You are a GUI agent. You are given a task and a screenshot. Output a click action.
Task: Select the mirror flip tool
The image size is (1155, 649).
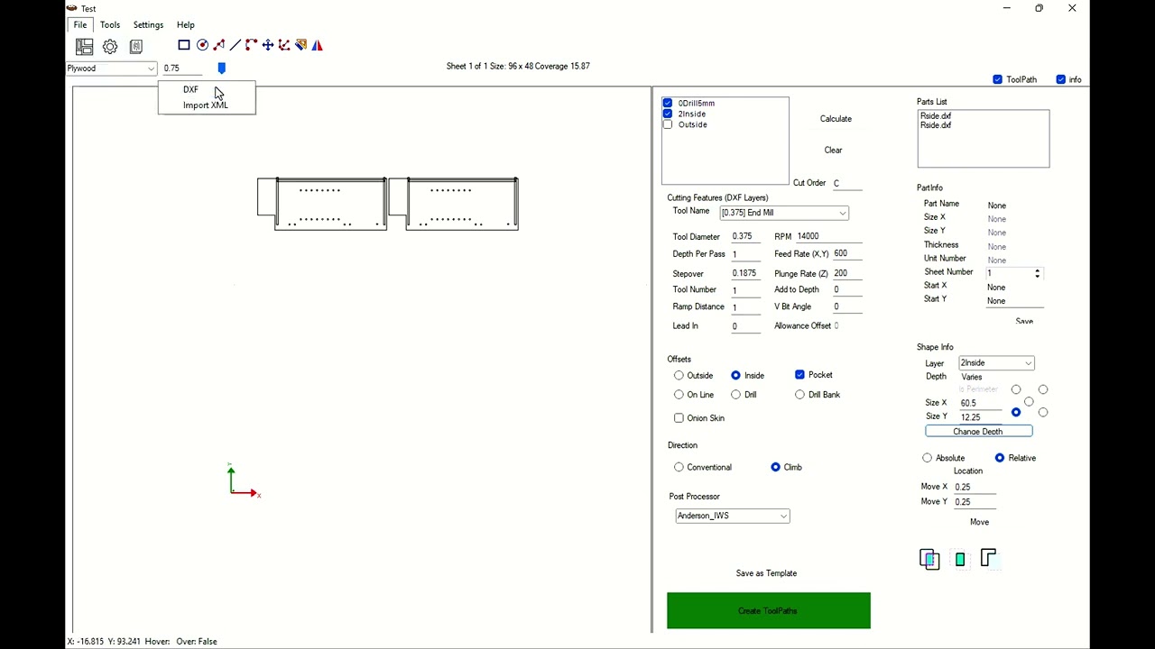click(x=318, y=45)
